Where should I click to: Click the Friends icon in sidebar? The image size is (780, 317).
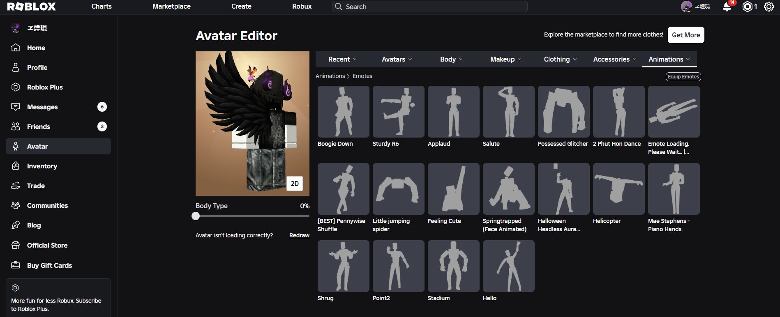[x=16, y=126]
